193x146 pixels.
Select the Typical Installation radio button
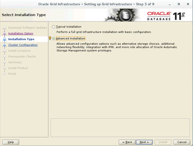[x=53, y=27]
